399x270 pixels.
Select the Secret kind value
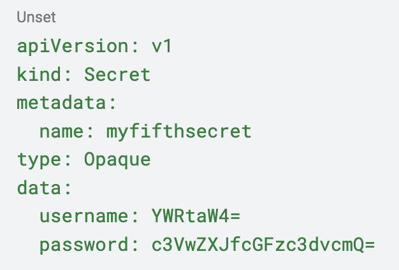[117, 75]
